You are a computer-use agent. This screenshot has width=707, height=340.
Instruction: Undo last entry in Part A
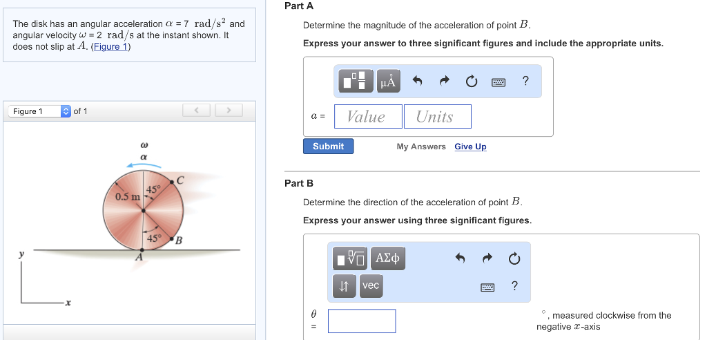point(417,82)
